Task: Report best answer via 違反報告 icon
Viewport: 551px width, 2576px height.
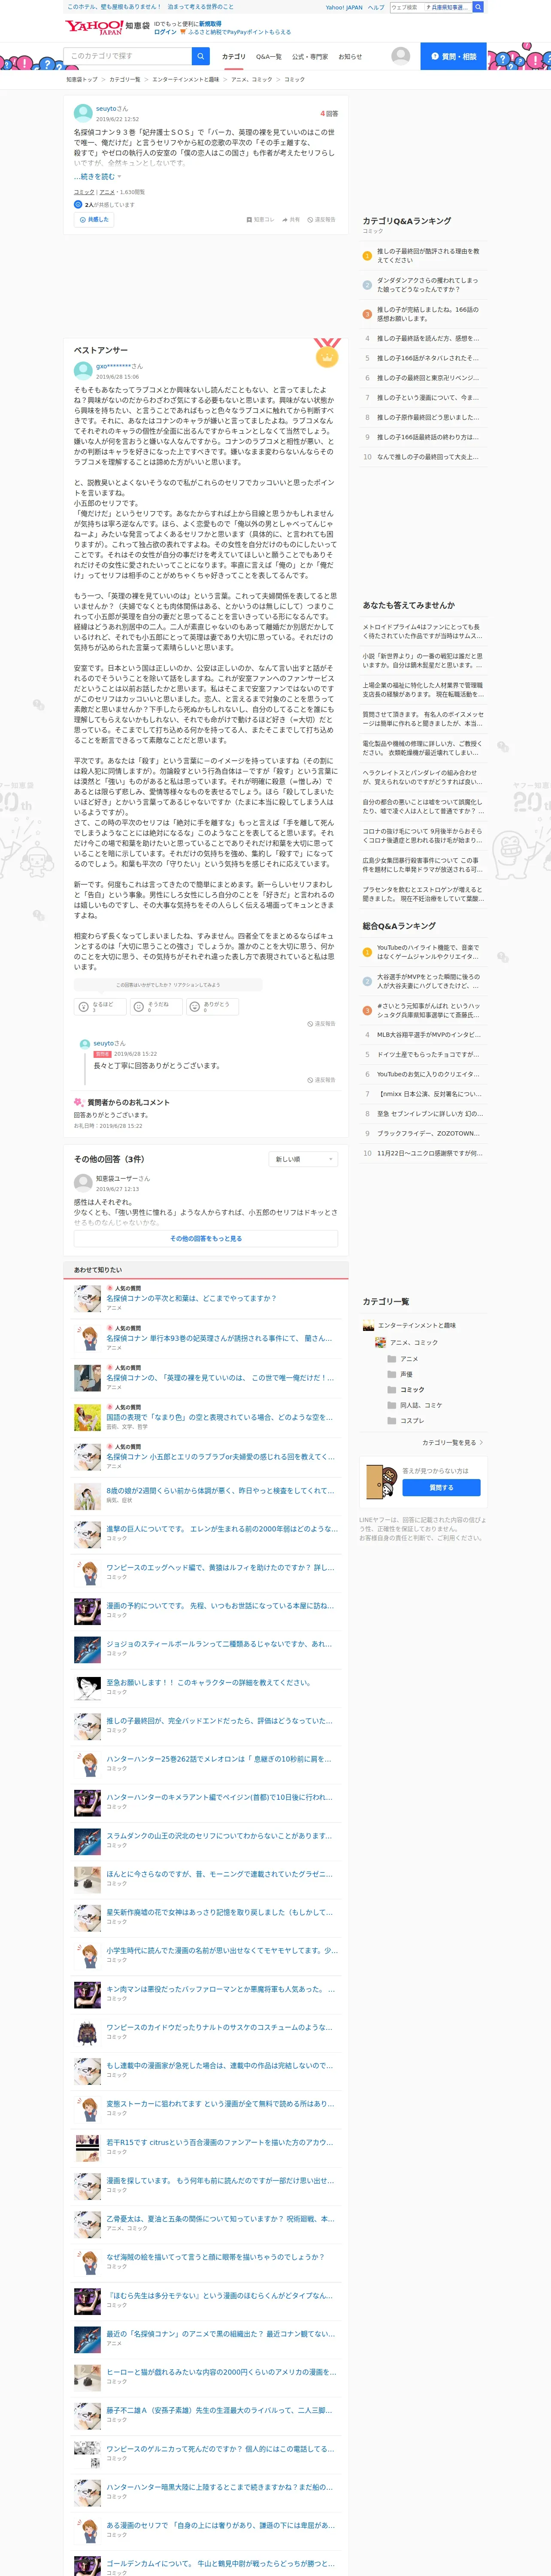Action: 321,1024
